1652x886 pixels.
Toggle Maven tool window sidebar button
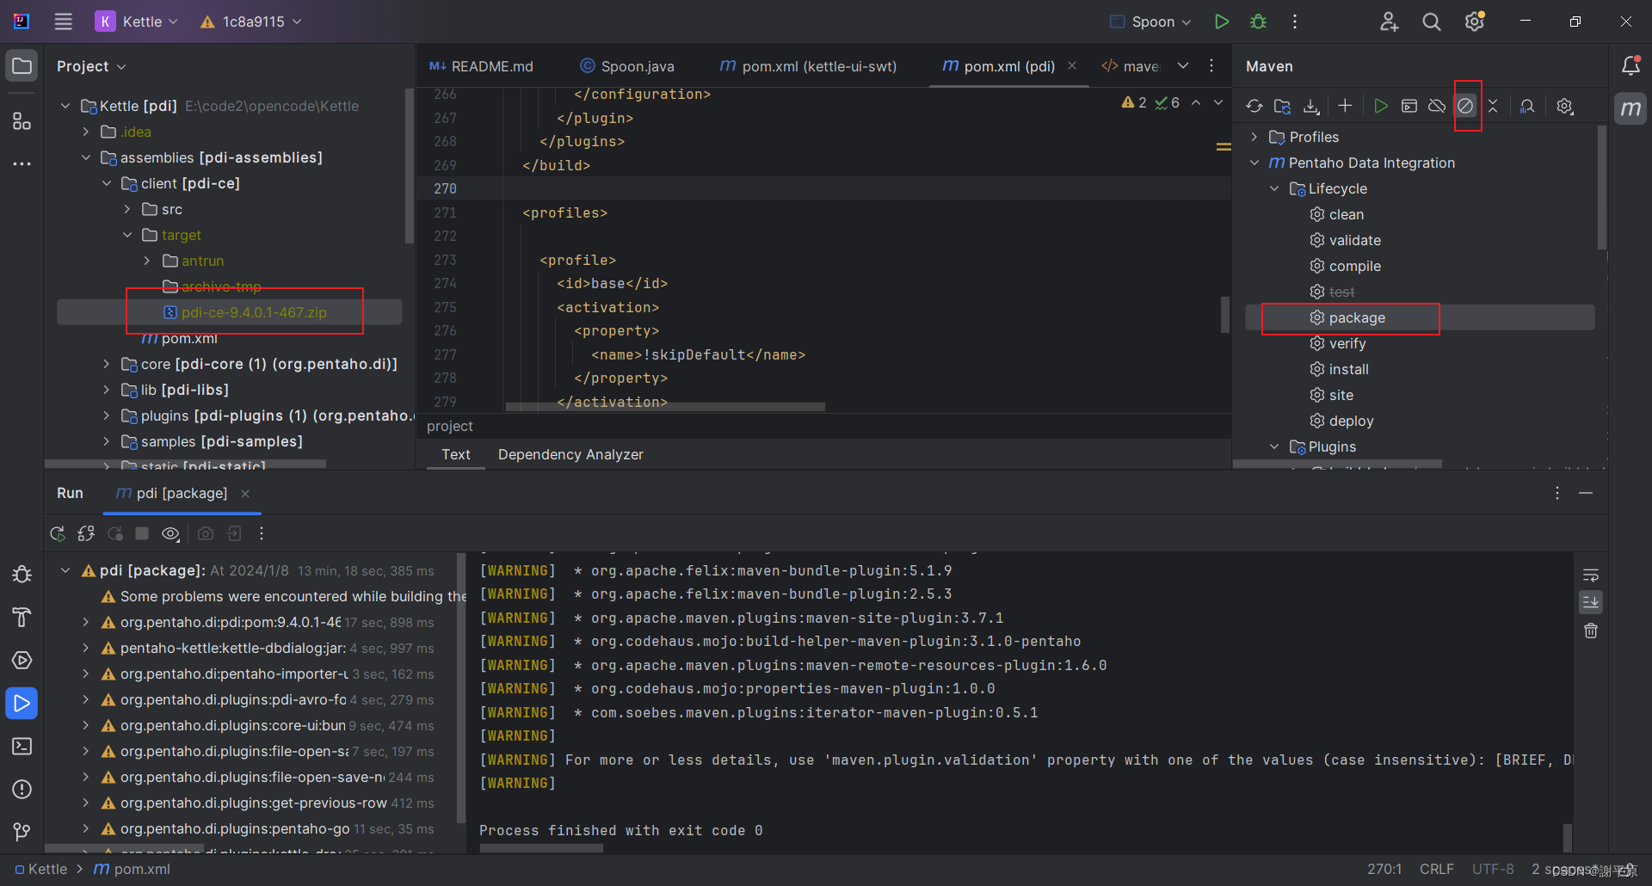coord(1630,108)
